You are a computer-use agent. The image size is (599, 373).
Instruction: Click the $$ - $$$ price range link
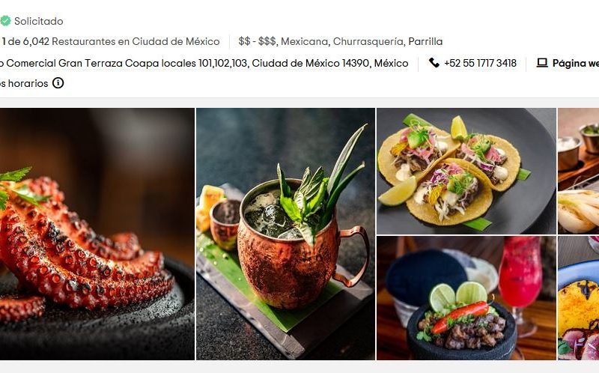click(x=257, y=41)
